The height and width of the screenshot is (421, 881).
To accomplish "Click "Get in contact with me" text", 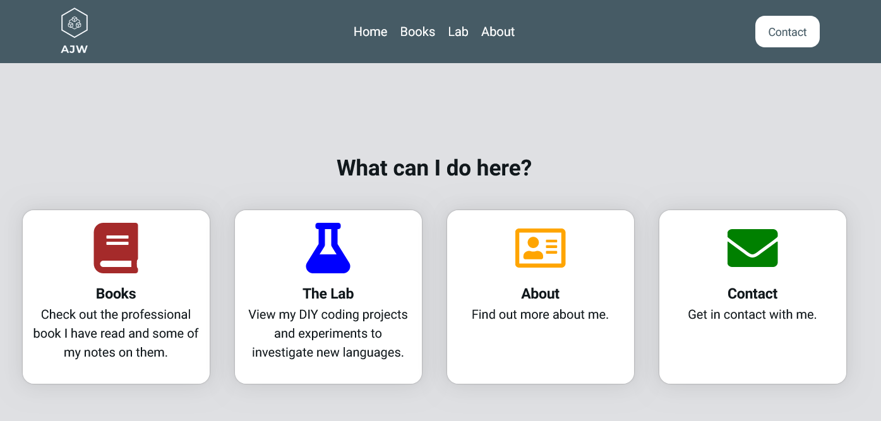I will point(753,314).
